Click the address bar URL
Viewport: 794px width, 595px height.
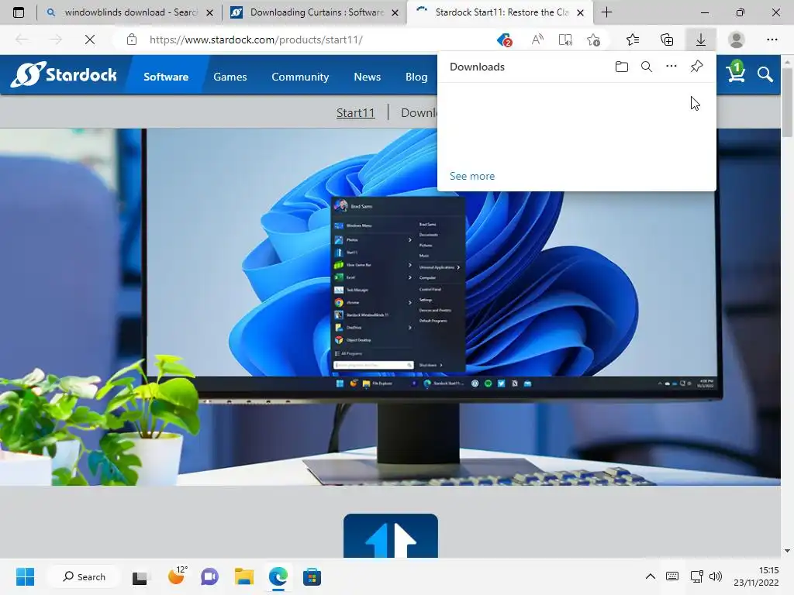256,40
